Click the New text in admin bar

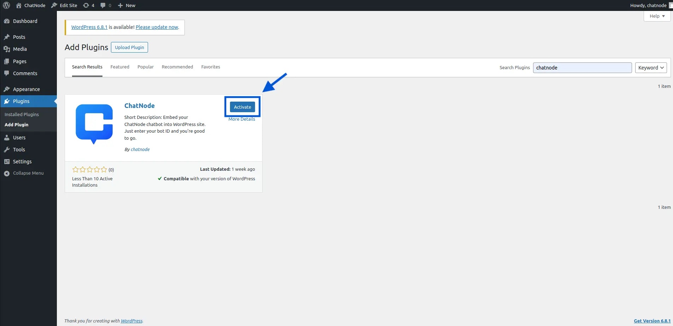click(x=130, y=5)
